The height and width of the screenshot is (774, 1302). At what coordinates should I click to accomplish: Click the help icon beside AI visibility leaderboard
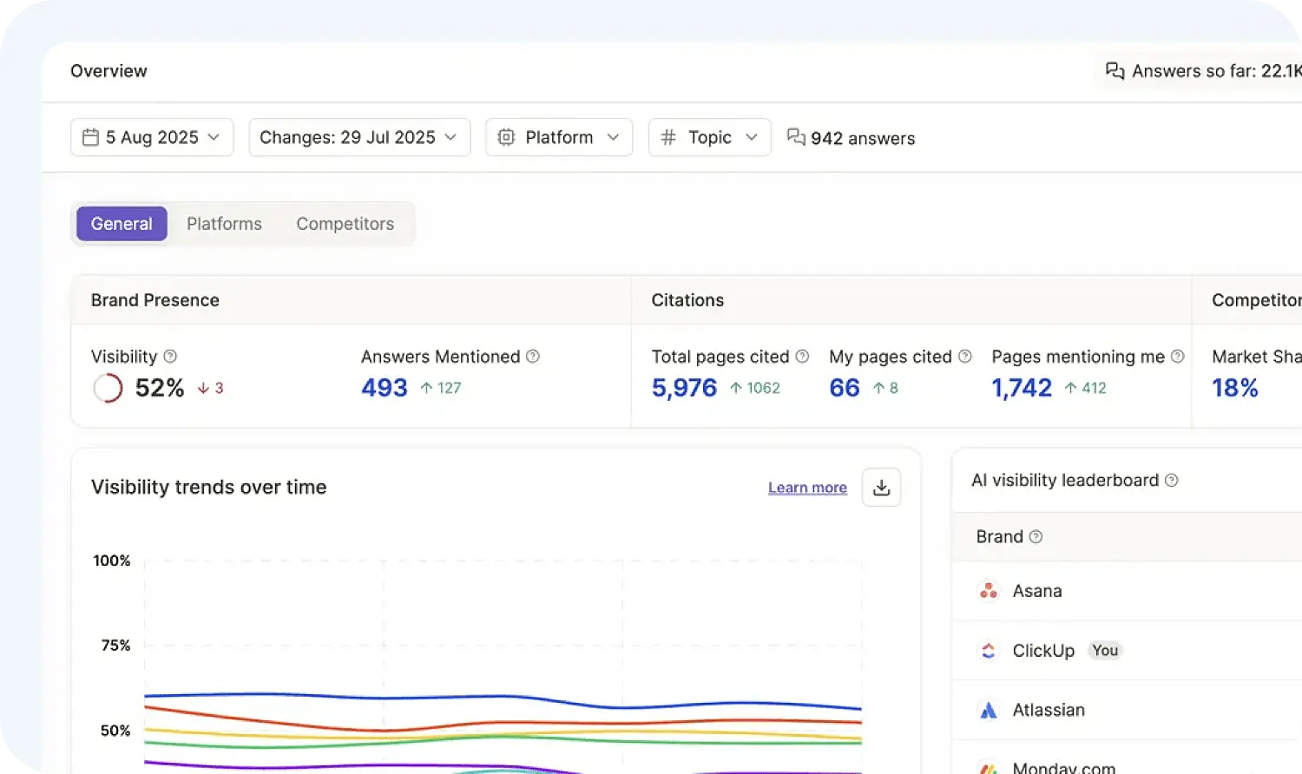click(1172, 480)
